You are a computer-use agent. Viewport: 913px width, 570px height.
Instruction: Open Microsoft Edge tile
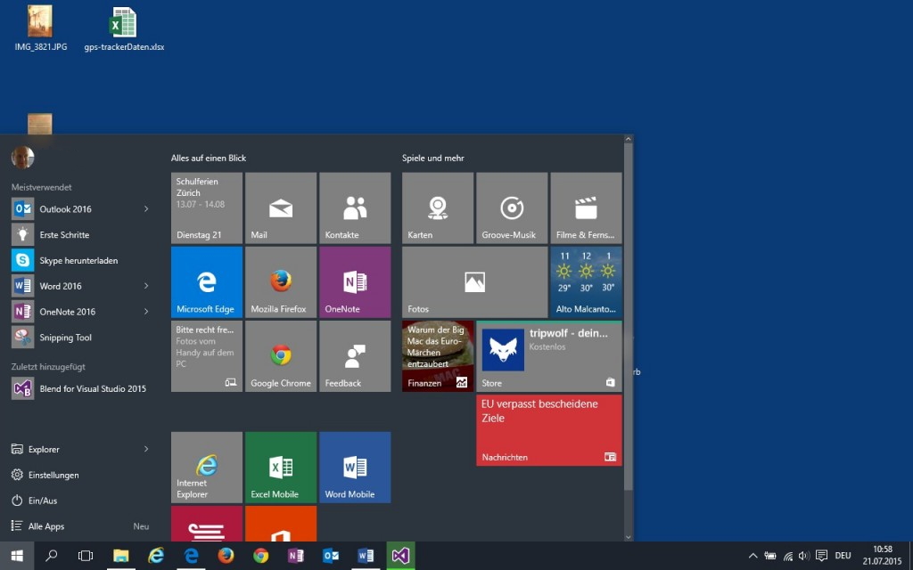206,281
